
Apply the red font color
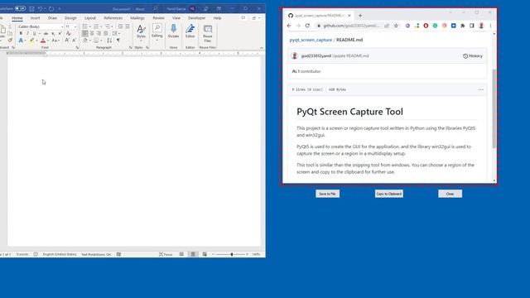tap(43, 41)
